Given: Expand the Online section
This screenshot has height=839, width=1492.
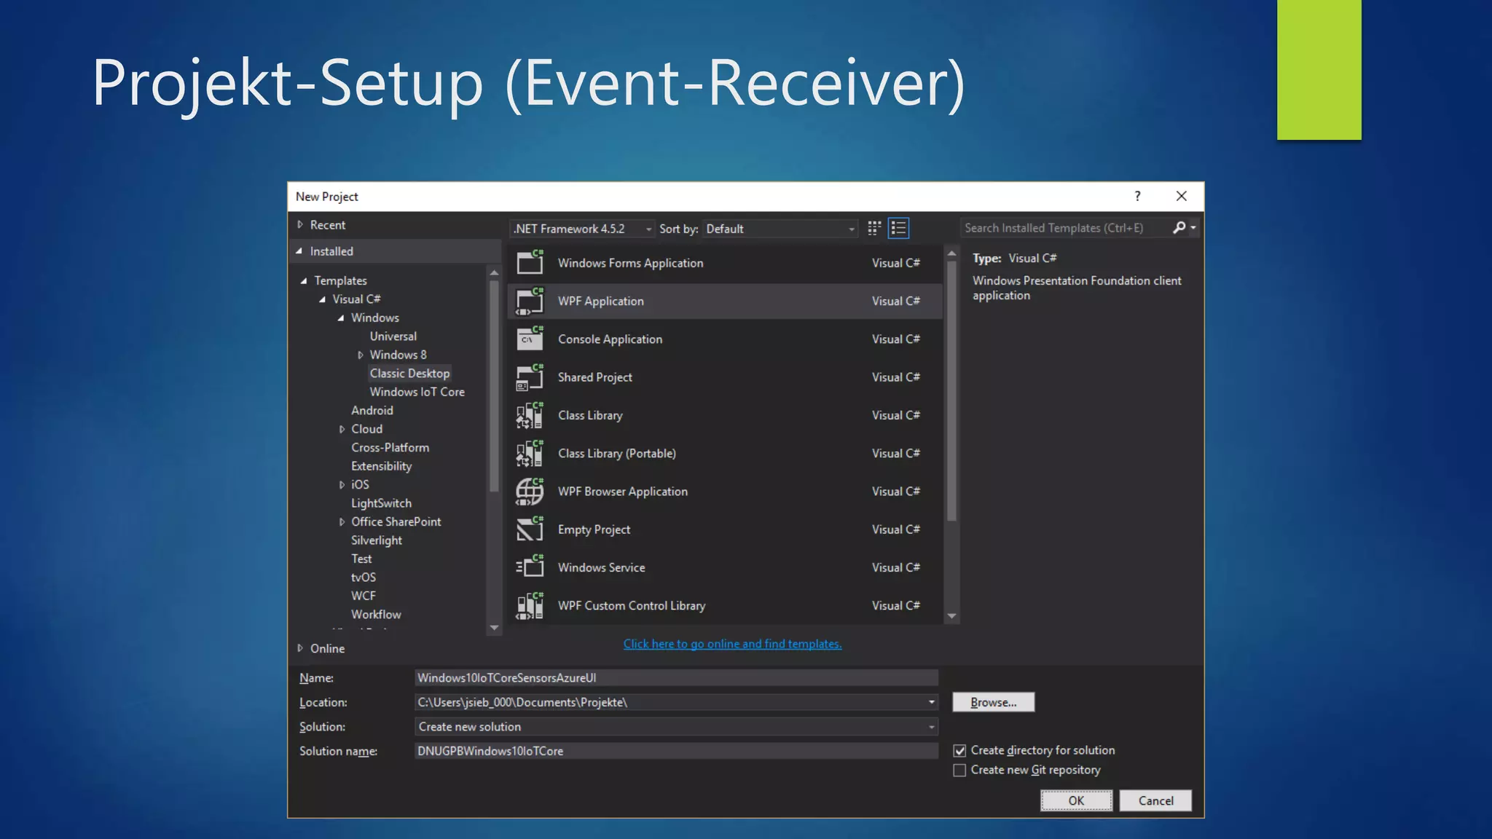Looking at the screenshot, I should pos(299,648).
